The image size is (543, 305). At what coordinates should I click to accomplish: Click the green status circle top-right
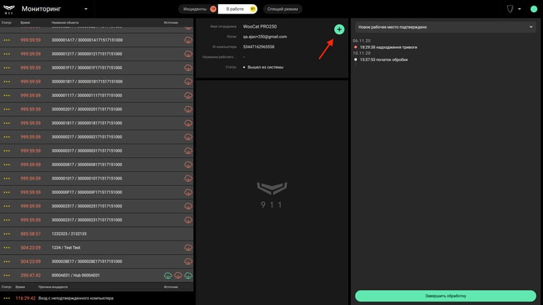(533, 9)
